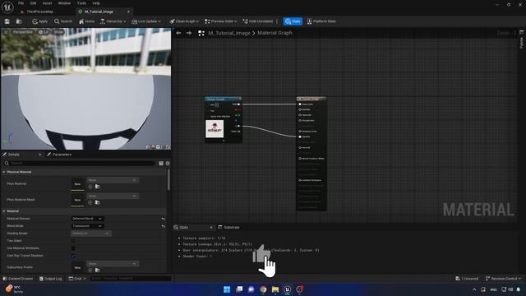The image size is (526, 296).
Task: Open the Material Domain dropdown
Action: pyautogui.click(x=87, y=219)
